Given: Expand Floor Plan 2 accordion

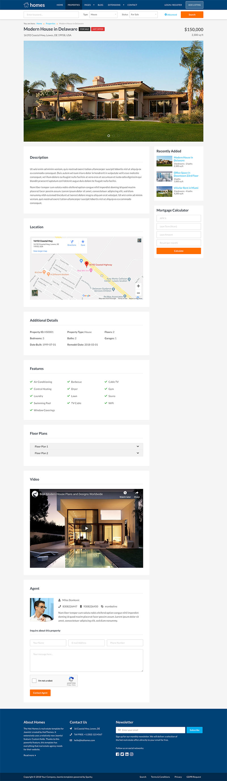Looking at the screenshot, I should click(x=86, y=453).
